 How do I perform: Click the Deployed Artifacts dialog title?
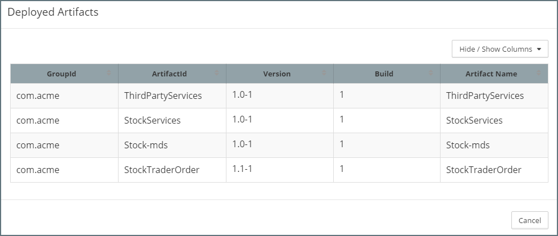click(x=53, y=12)
